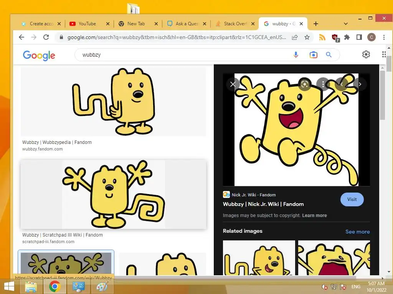The image size is (393, 294).
Task: Open the uBlock shield extension
Action: [x=335, y=38]
